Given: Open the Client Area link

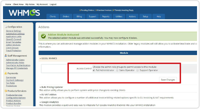Looking at the screenshot, I should (x=18, y=4).
